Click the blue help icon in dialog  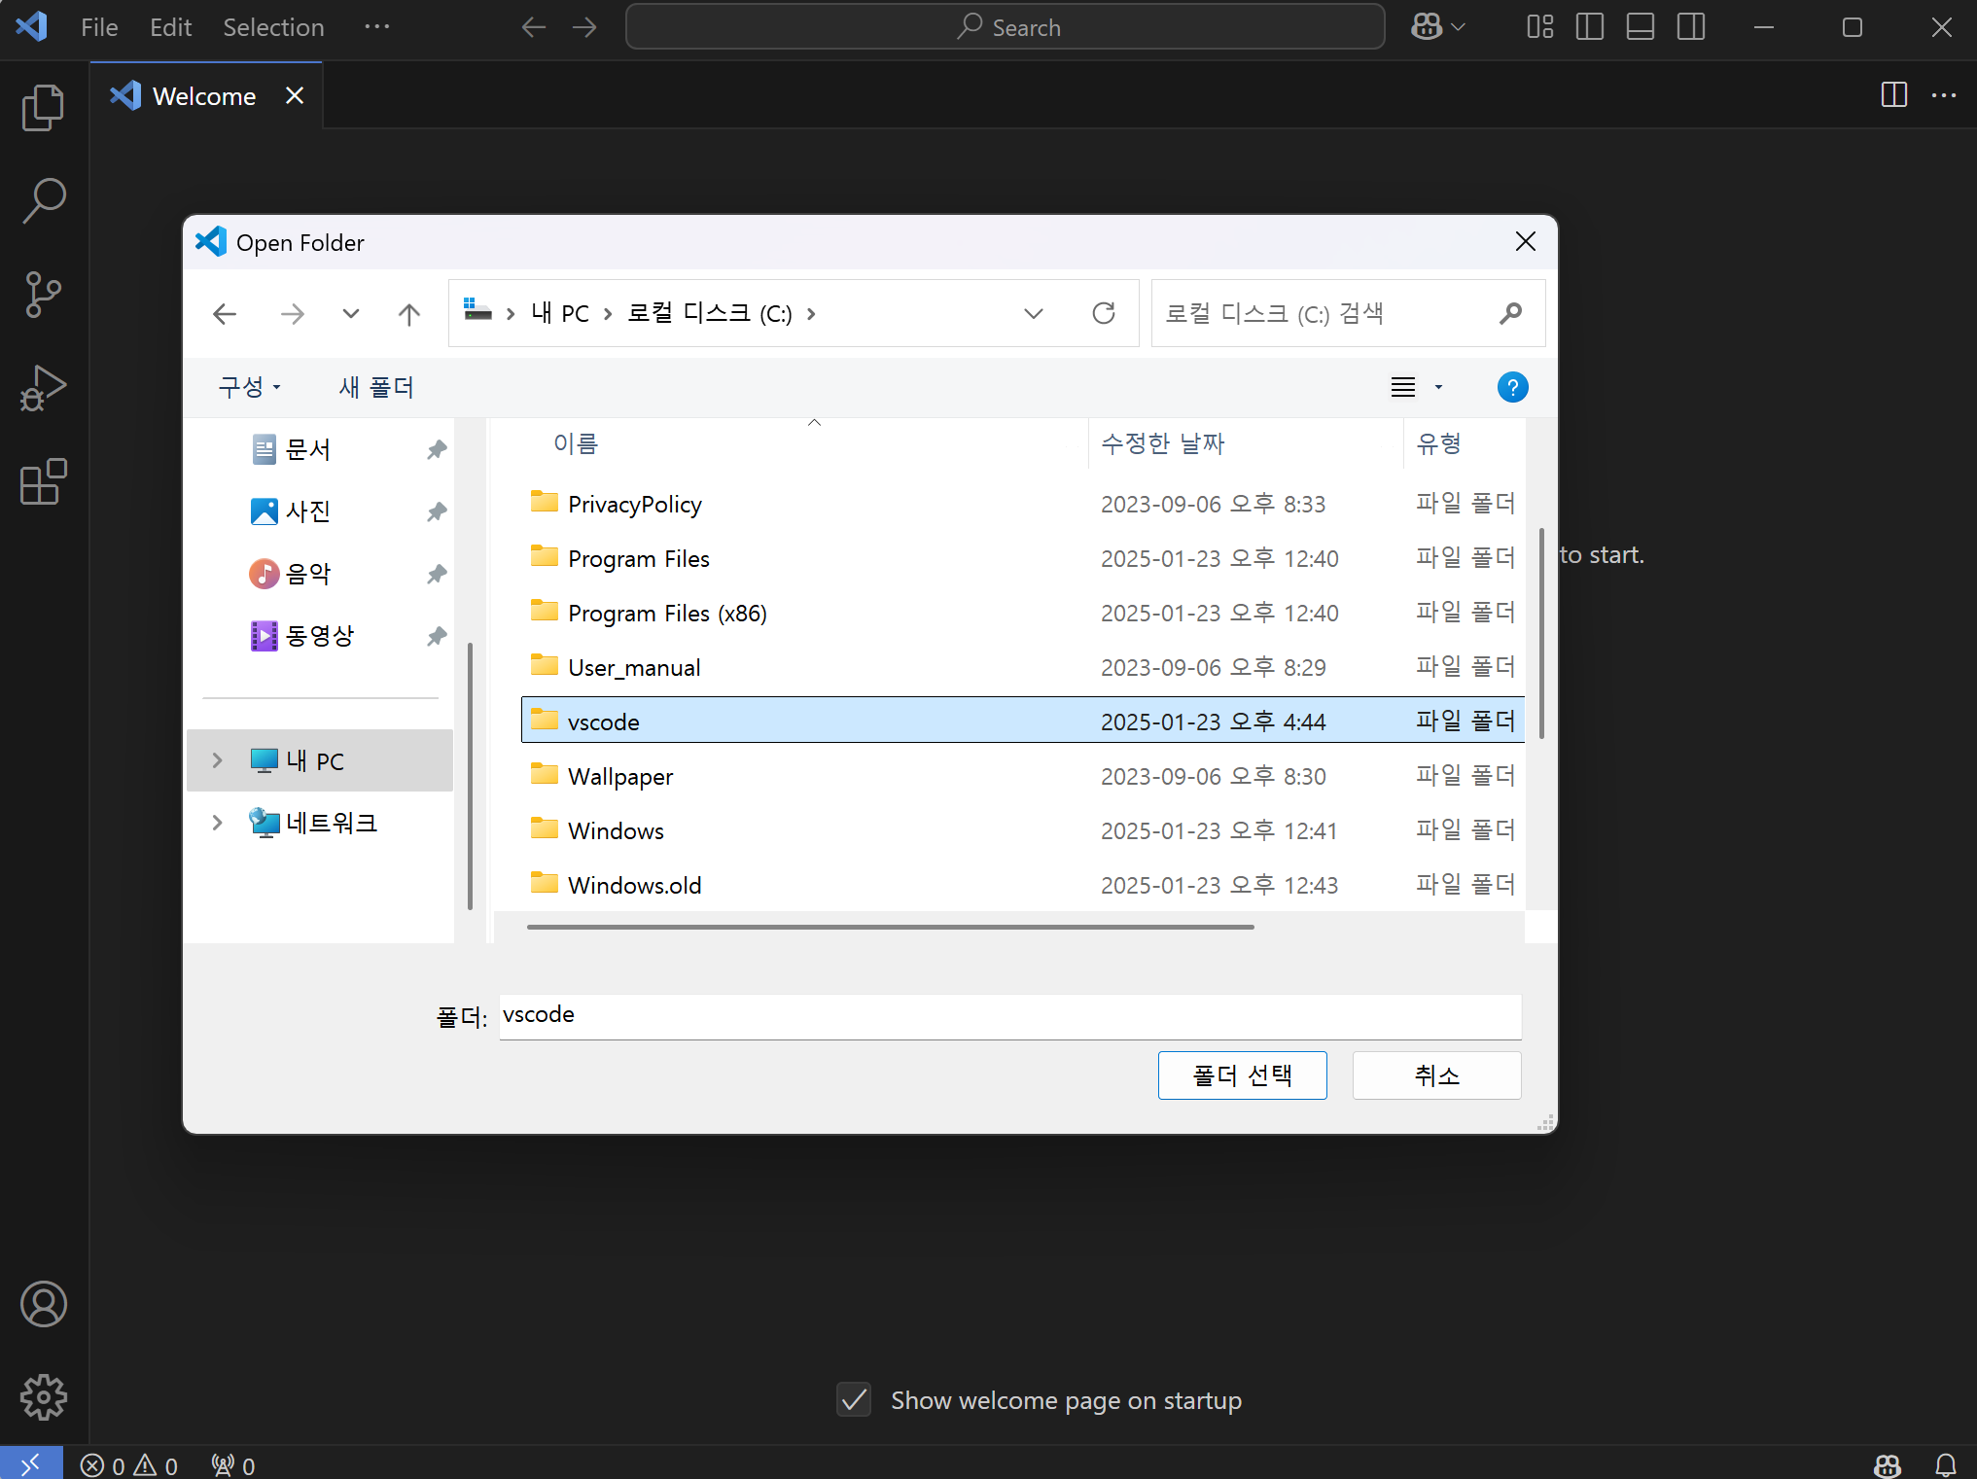tap(1512, 387)
